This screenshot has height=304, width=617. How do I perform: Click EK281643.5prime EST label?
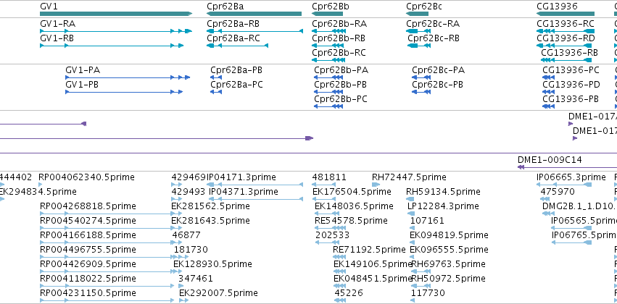[210, 221]
